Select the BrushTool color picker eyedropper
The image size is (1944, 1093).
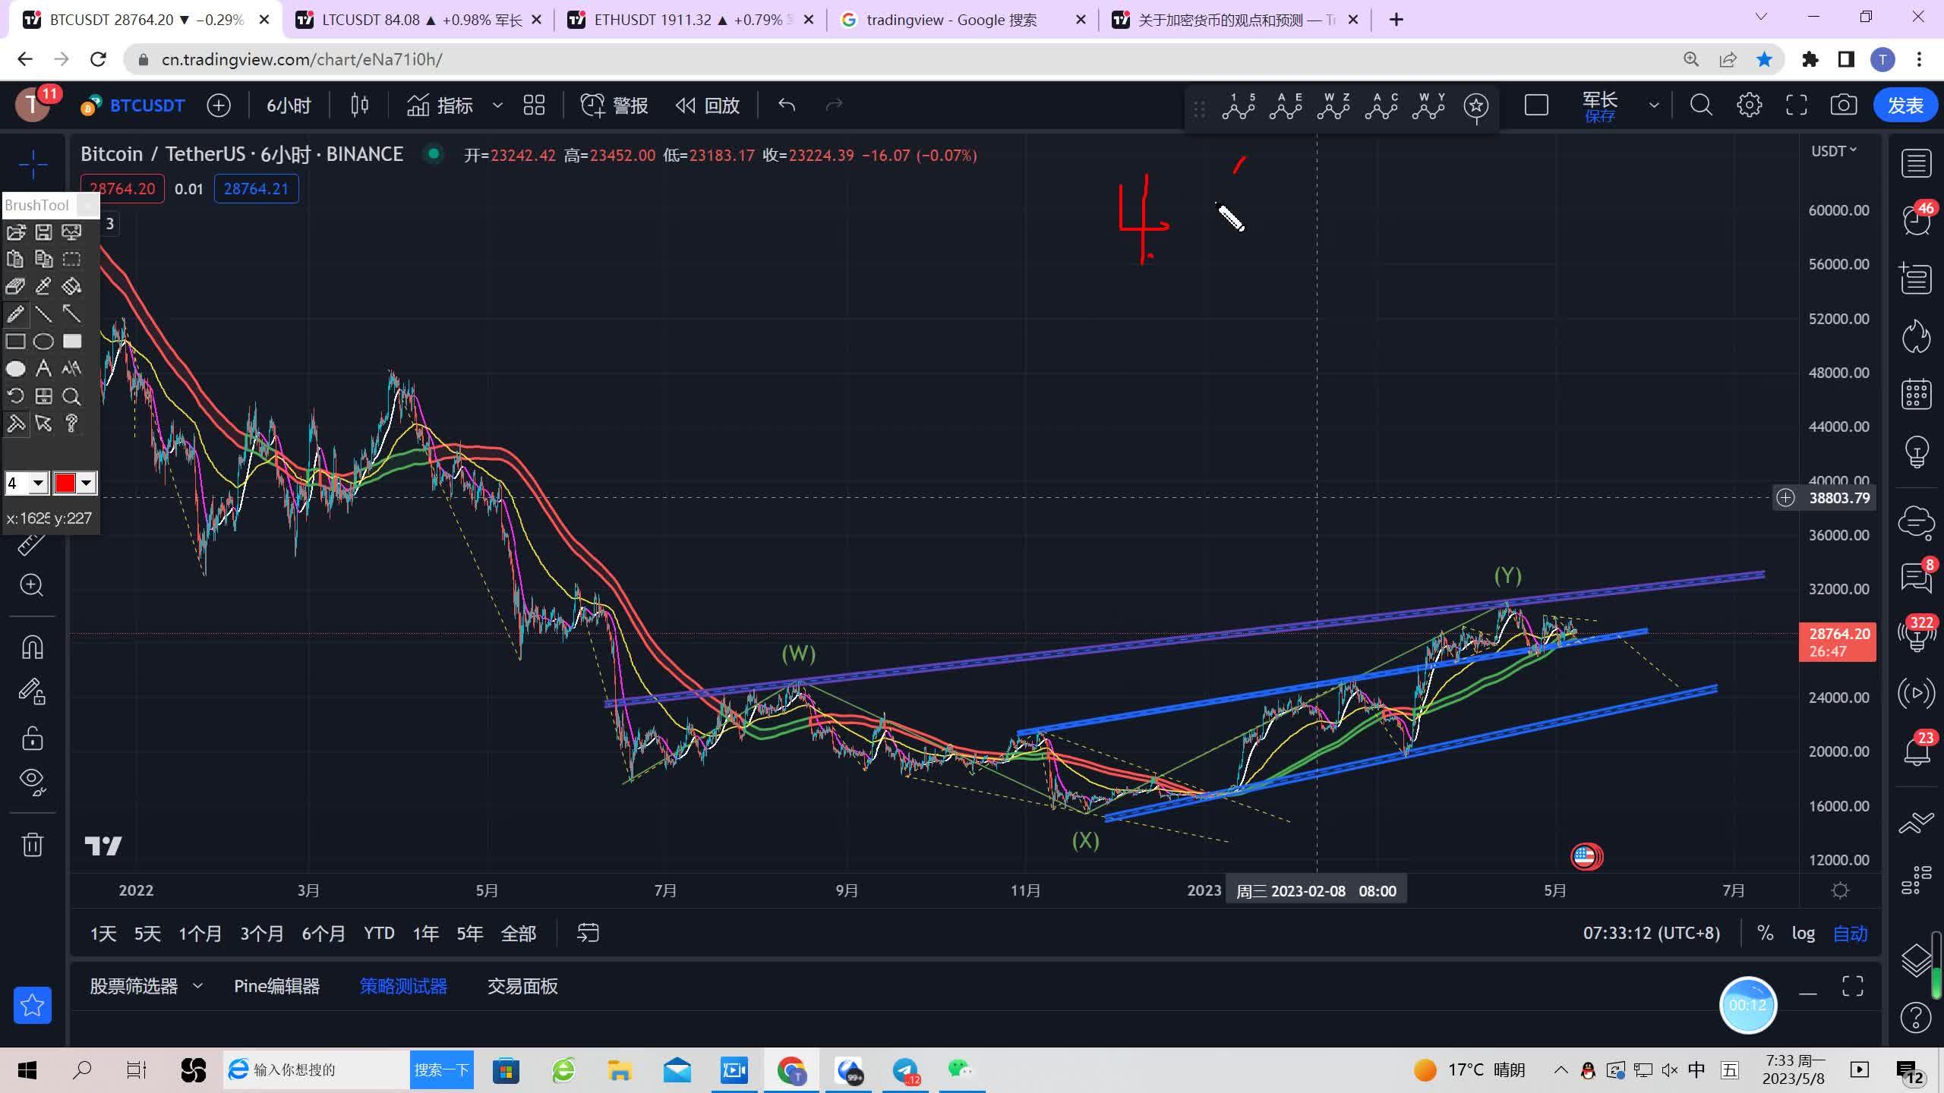(x=43, y=287)
